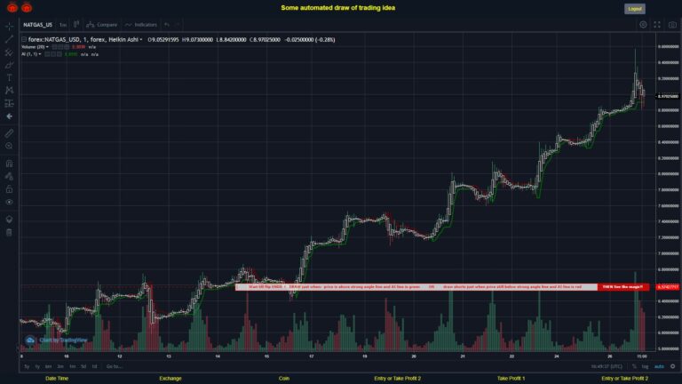Screen dimensions: 682x384
Task: Click the Coin column header
Action: [x=284, y=379]
